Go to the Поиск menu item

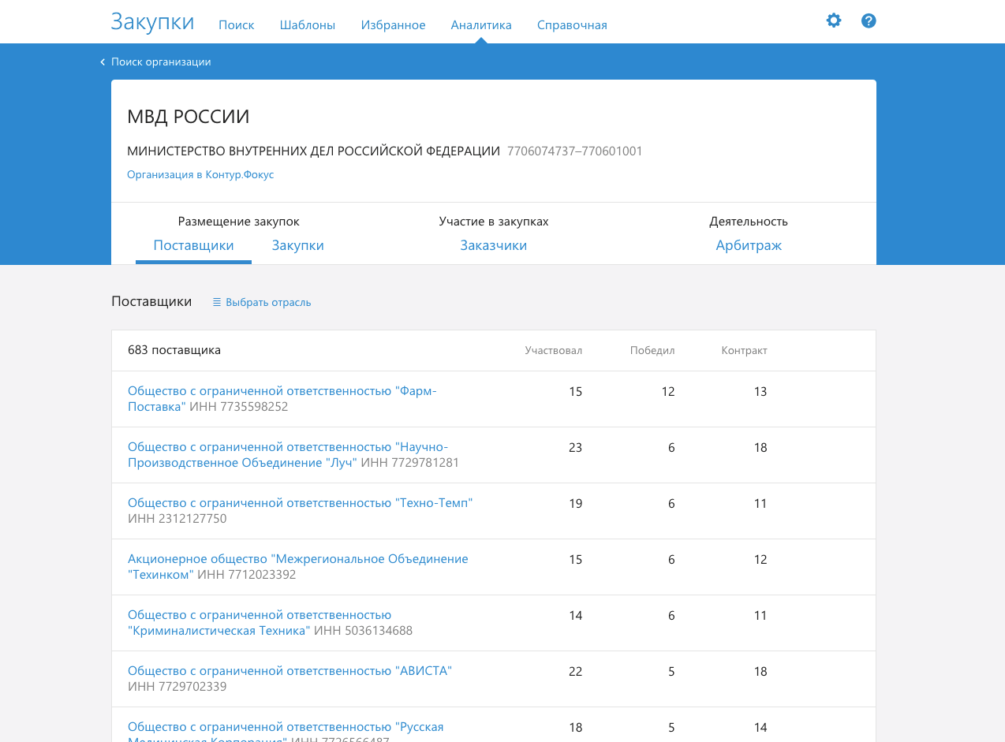point(236,24)
